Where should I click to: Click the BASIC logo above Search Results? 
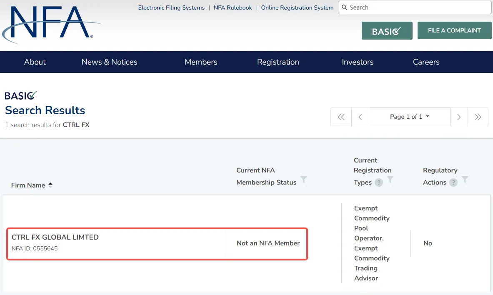point(21,95)
